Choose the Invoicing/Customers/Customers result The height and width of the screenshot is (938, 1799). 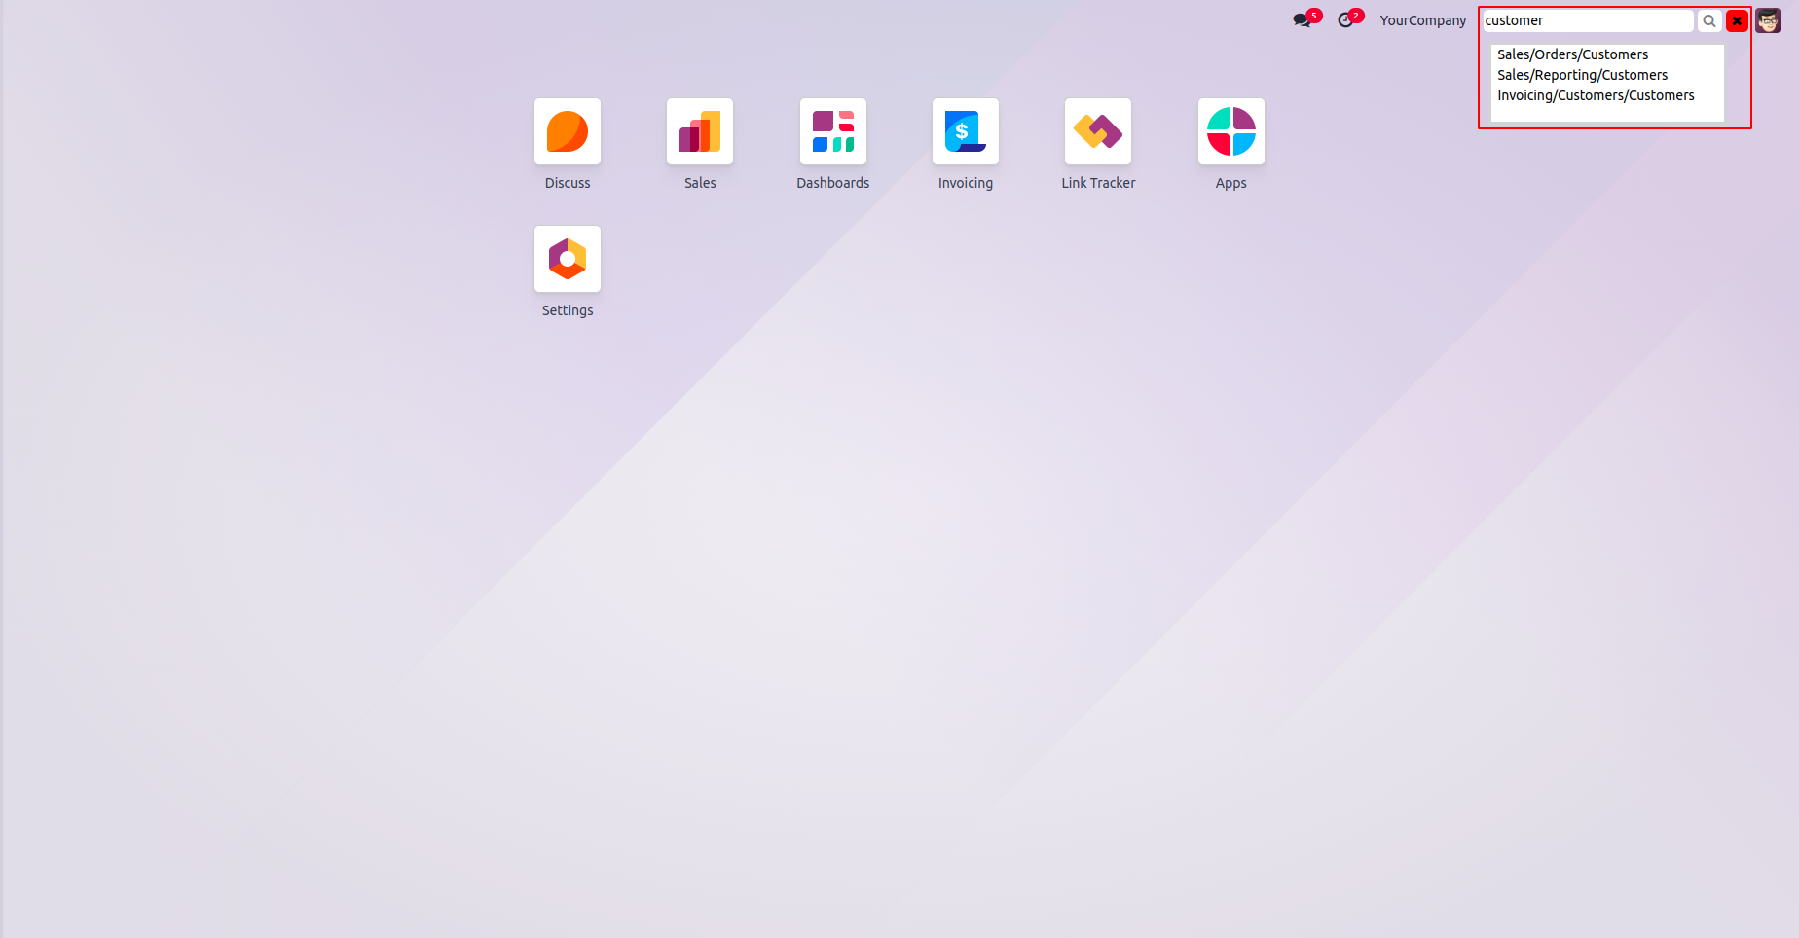1596,95
